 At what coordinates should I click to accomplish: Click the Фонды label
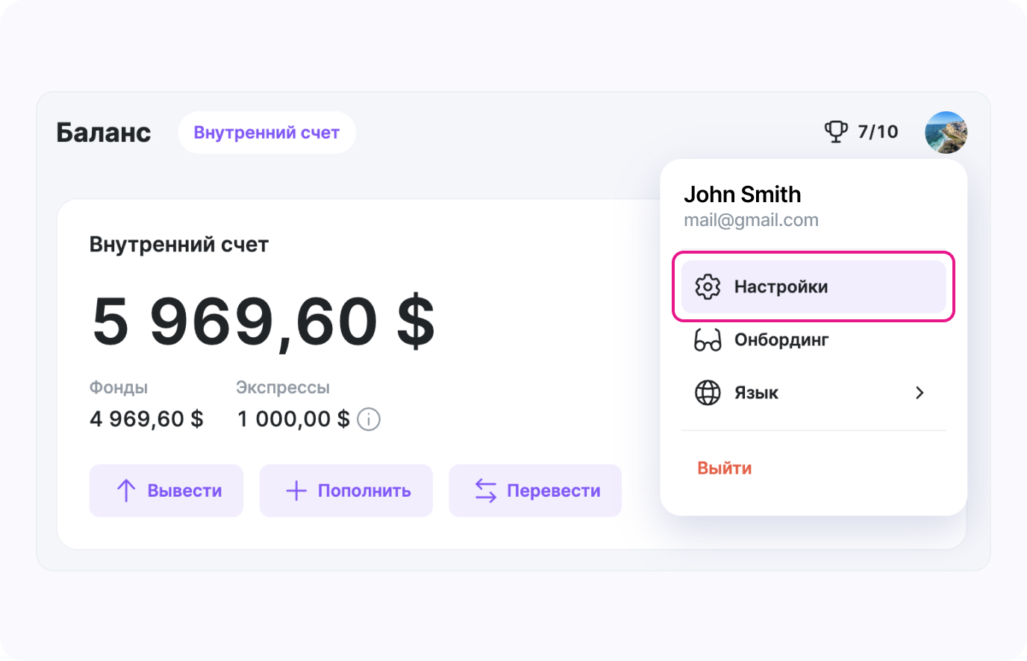[x=119, y=388]
